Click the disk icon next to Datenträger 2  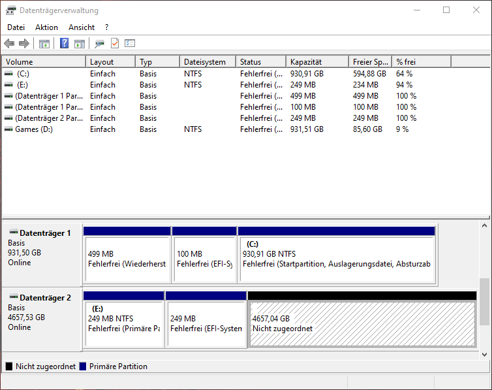pos(14,297)
